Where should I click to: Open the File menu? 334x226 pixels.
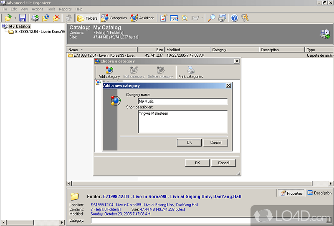[x=4, y=9]
